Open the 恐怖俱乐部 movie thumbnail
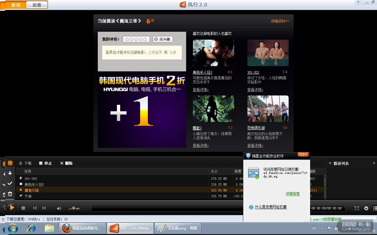Viewport: 377px width, 235px height. click(x=268, y=109)
